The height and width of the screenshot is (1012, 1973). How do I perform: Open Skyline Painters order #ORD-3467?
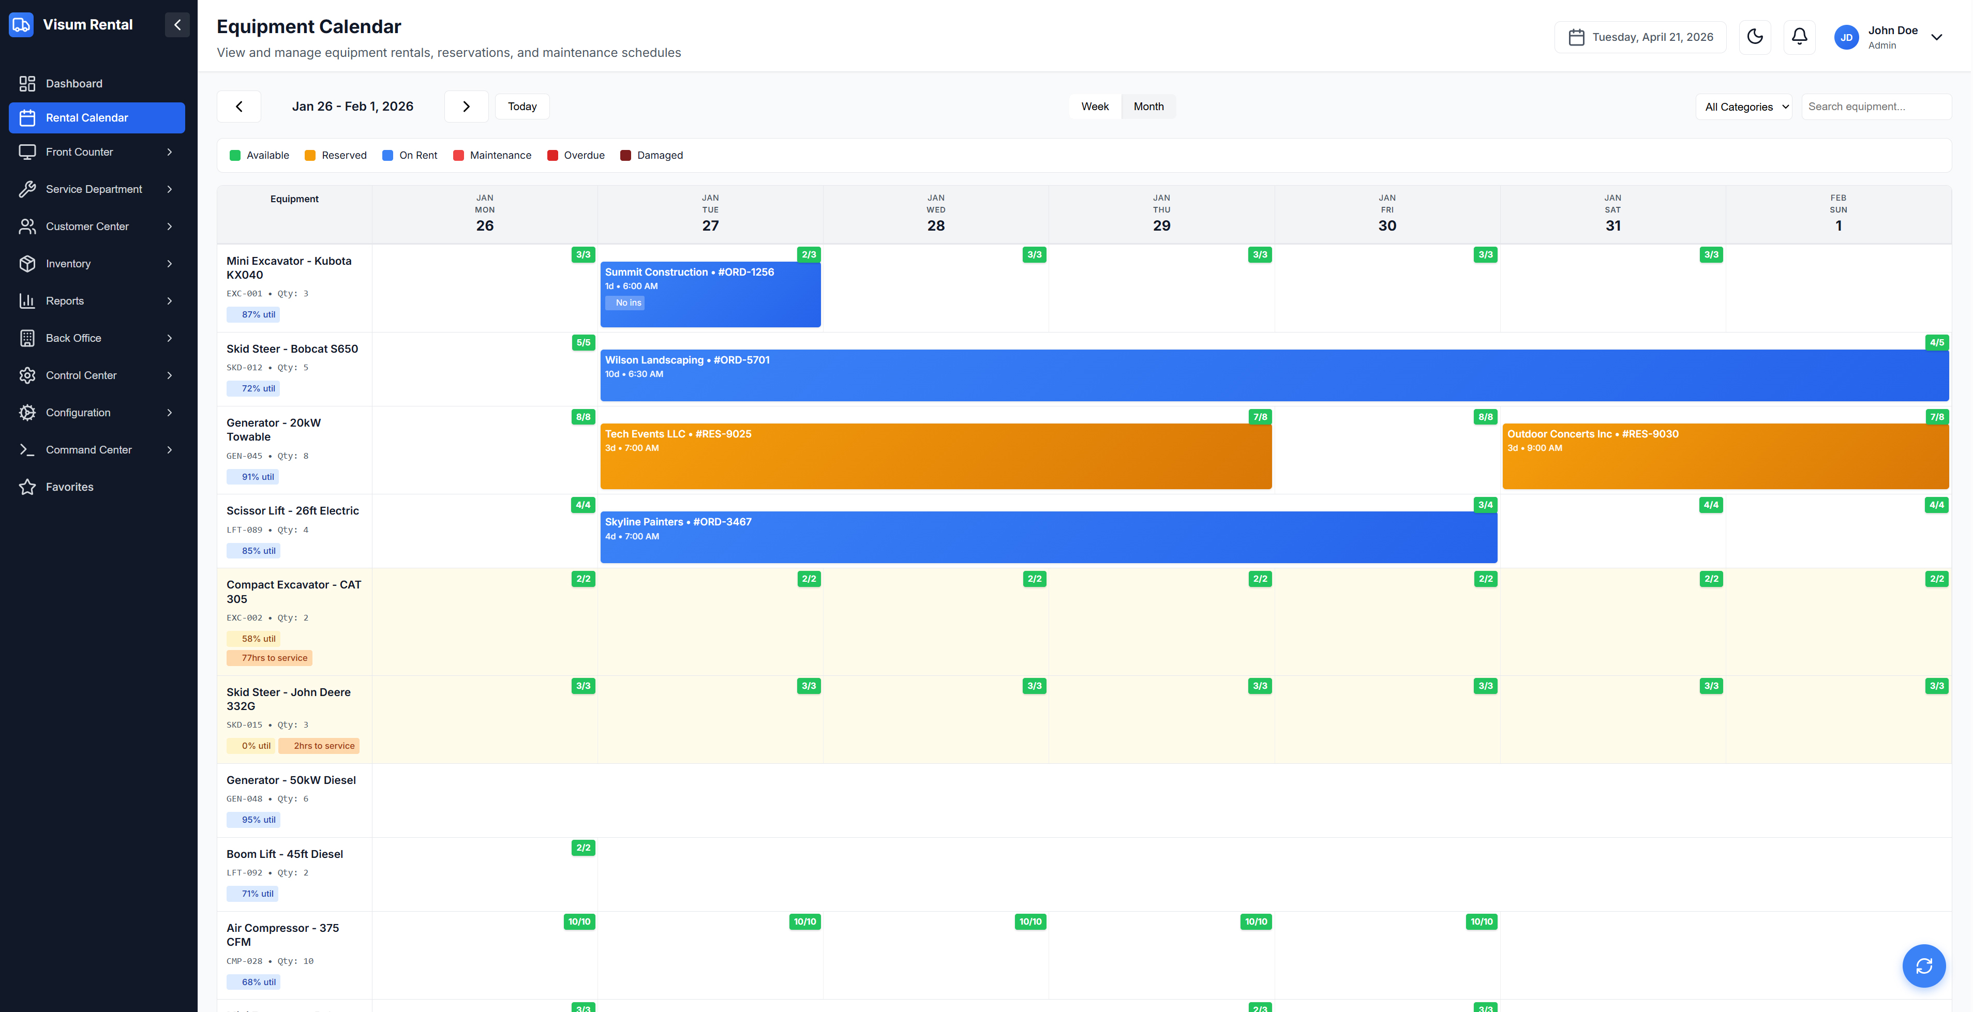[x=1049, y=537]
